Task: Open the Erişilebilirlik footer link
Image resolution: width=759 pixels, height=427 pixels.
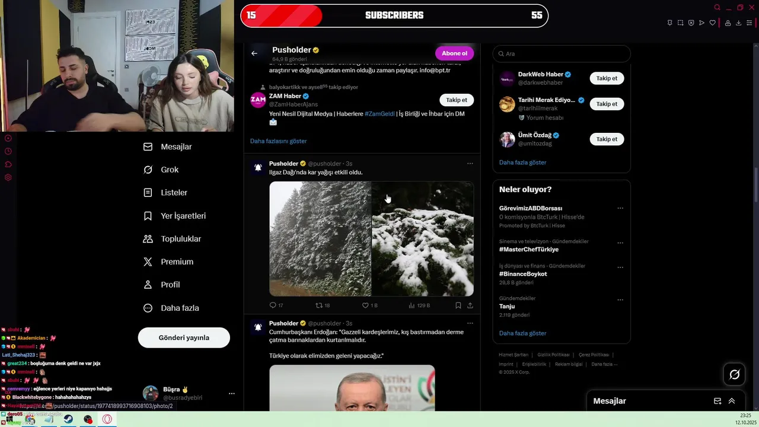Action: tap(534, 364)
